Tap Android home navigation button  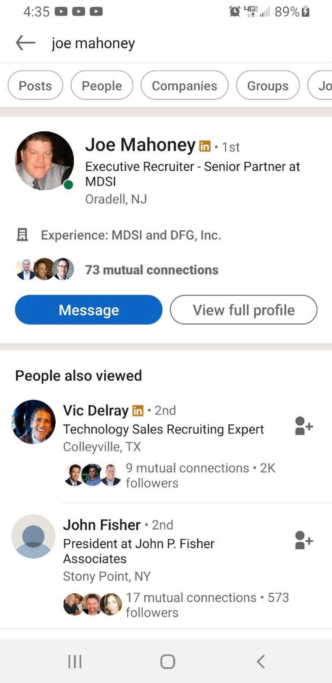168,661
